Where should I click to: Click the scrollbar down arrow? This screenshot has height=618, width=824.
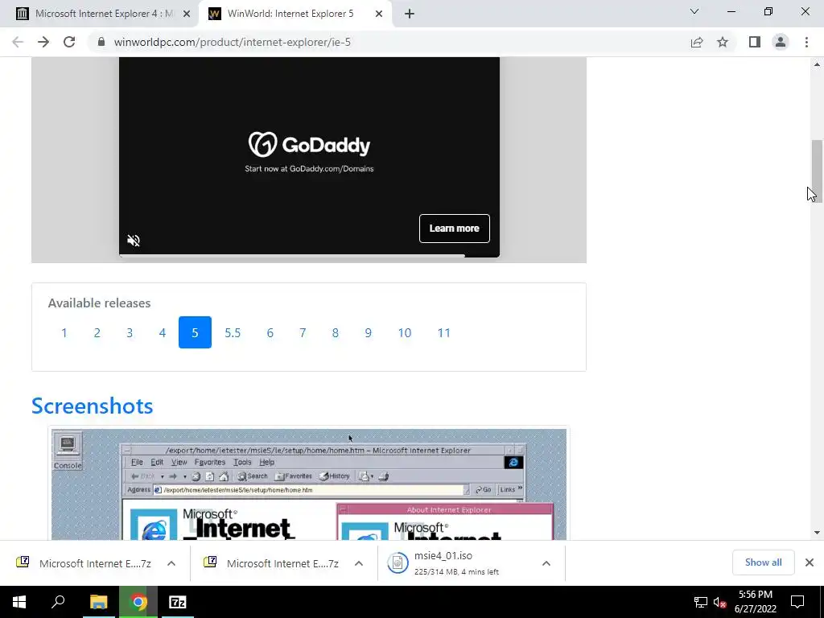coord(817,533)
